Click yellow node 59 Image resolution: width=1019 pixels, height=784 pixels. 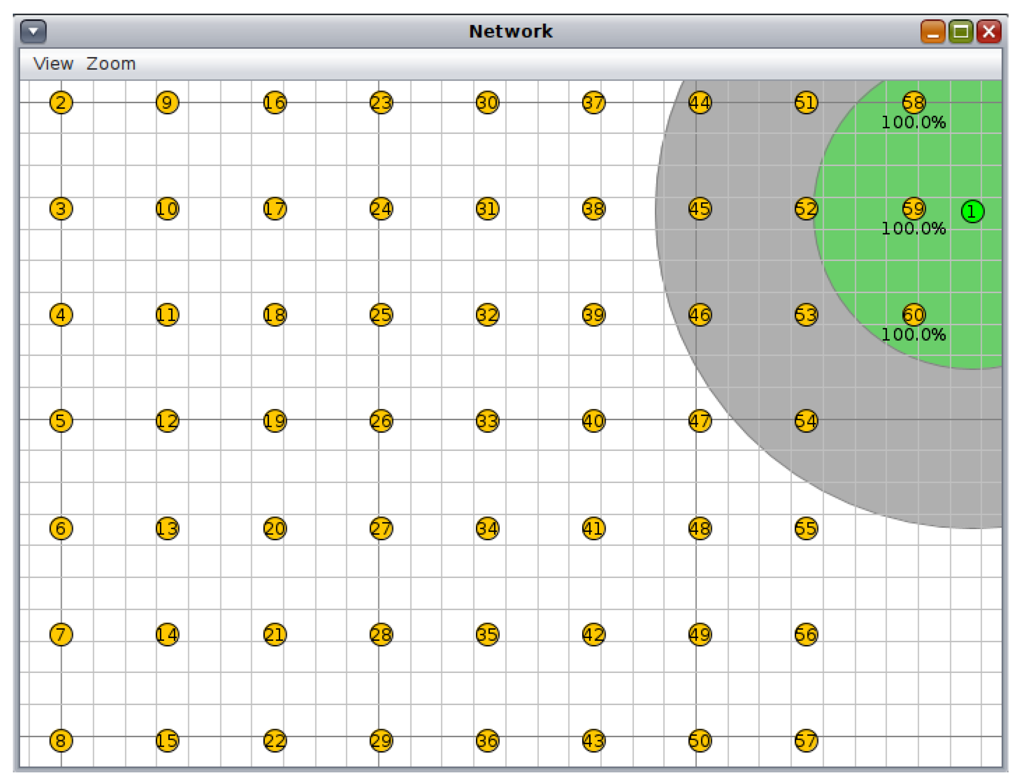pos(913,208)
